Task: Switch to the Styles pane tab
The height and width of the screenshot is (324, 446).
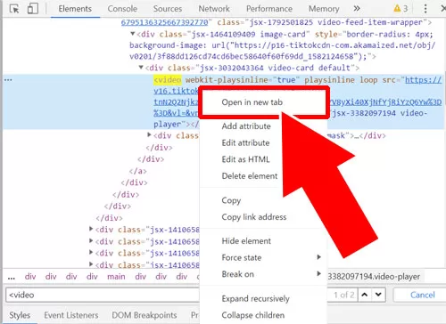Action: 20,315
